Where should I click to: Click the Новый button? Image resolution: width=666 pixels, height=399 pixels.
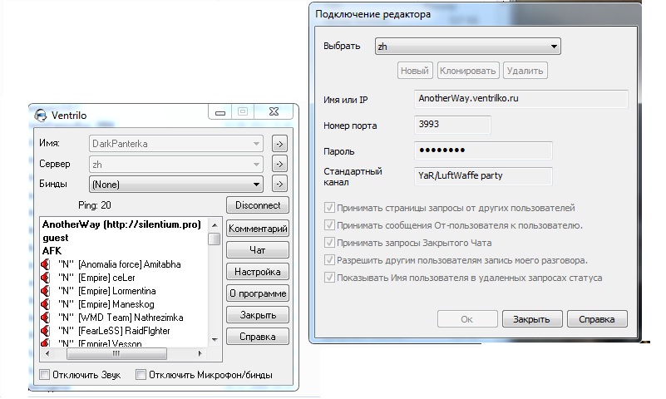click(x=415, y=71)
